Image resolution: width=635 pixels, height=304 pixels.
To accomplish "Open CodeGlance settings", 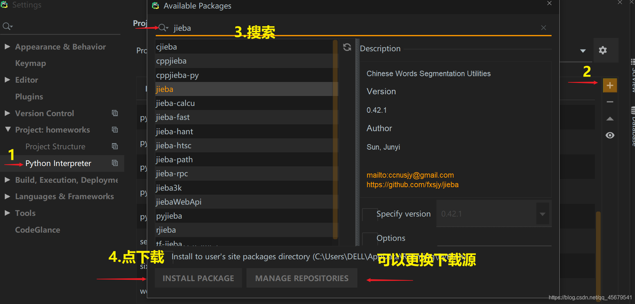I will click(38, 230).
